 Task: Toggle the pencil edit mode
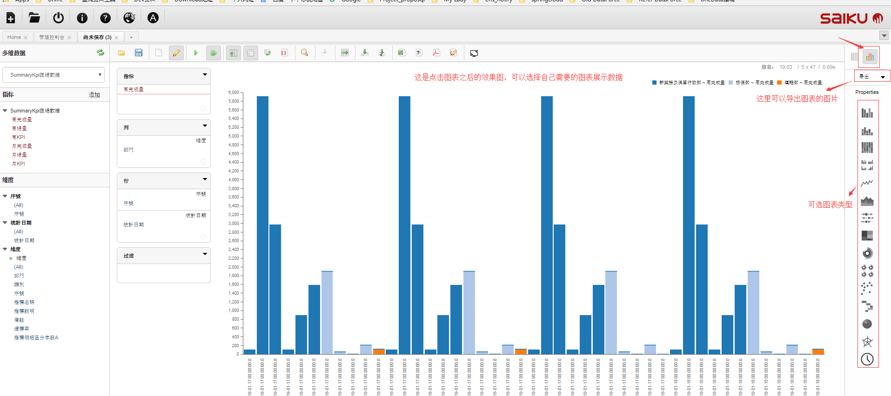176,53
